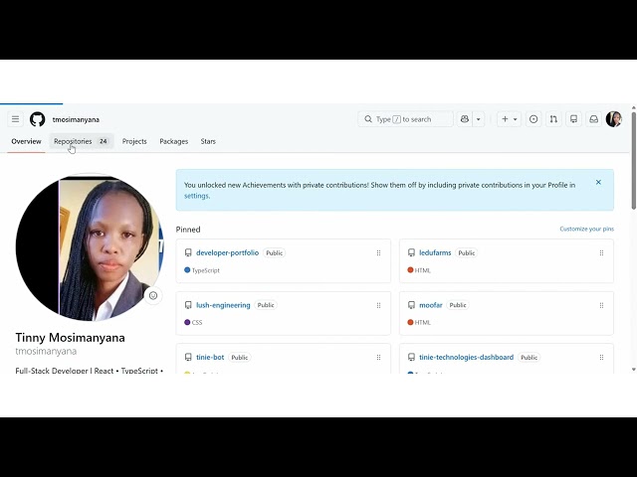Click the purple CSS language dot

(187, 322)
